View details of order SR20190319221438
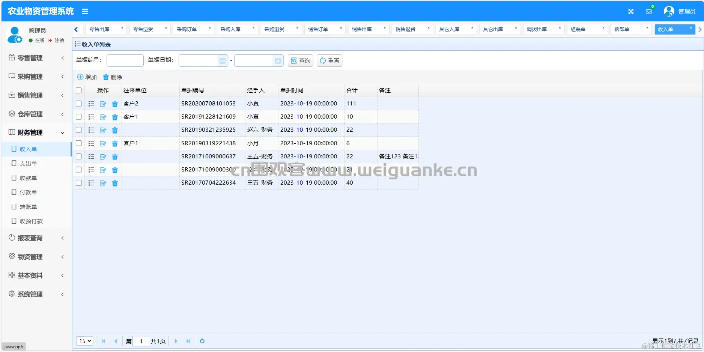This screenshot has width=704, height=352. coord(91,143)
